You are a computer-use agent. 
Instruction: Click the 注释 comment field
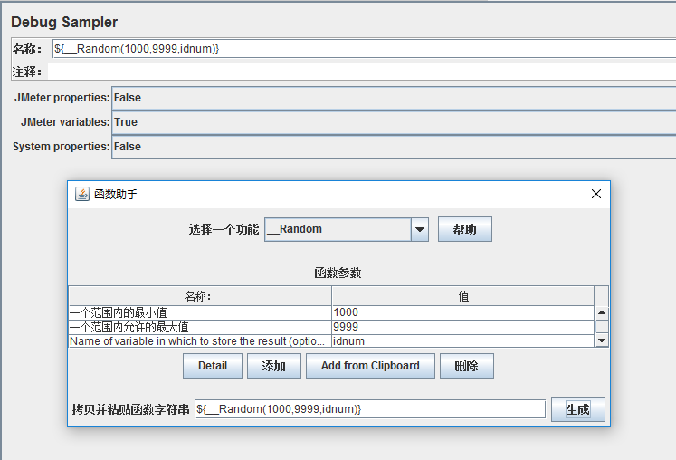361,72
